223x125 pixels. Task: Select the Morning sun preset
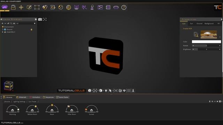pyautogui.click(x=13, y=110)
